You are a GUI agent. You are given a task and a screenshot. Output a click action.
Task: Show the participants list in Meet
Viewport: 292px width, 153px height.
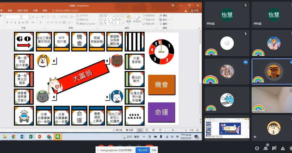pyautogui.click(x=266, y=148)
